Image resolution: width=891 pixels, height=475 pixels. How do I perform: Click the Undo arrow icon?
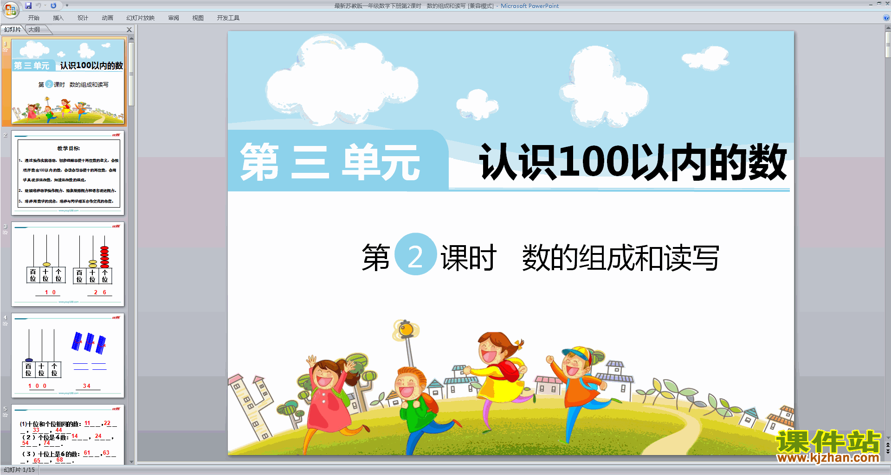coord(39,6)
